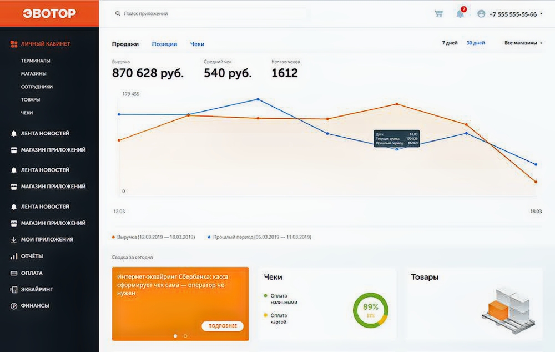Click the orange Выручка legend dot
Viewport: 555px width, 352px height.
pos(113,237)
